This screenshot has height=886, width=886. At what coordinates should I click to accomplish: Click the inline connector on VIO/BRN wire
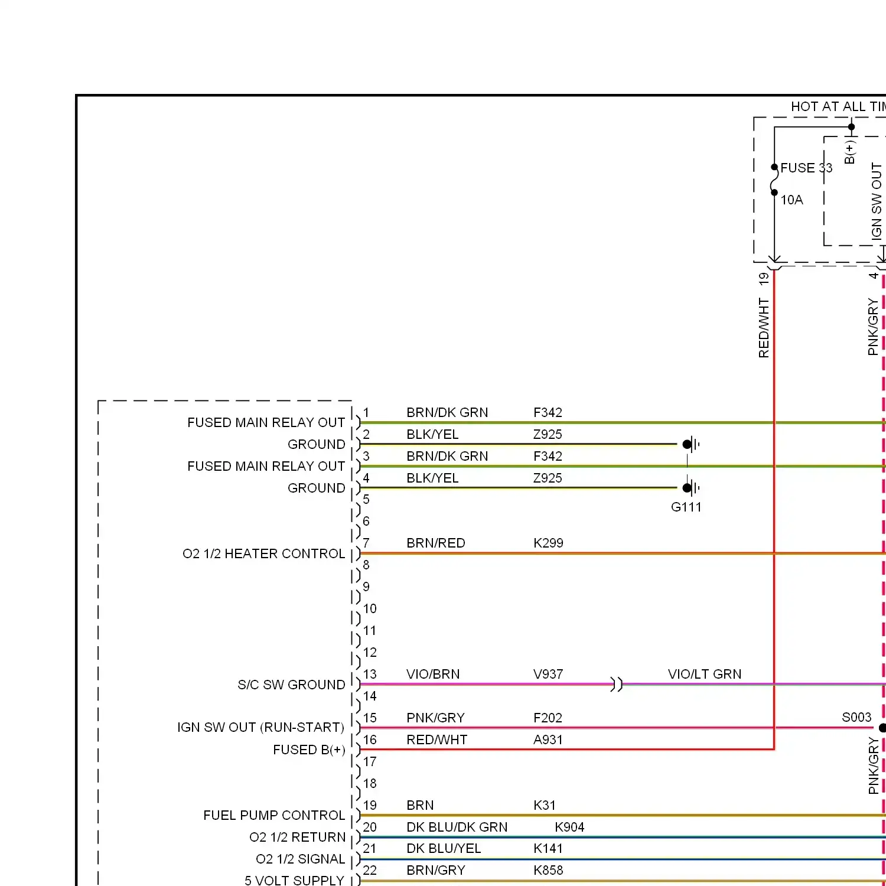tap(616, 685)
